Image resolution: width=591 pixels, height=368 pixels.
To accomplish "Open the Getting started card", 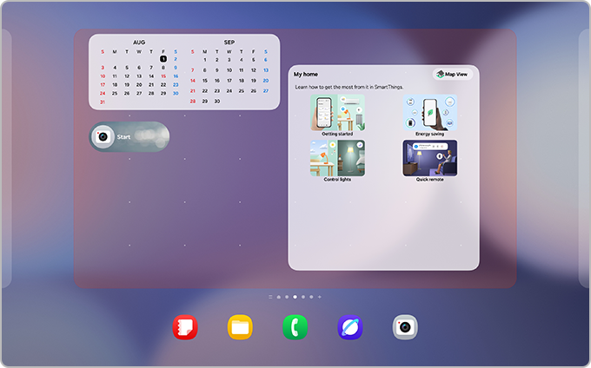I will (x=337, y=115).
